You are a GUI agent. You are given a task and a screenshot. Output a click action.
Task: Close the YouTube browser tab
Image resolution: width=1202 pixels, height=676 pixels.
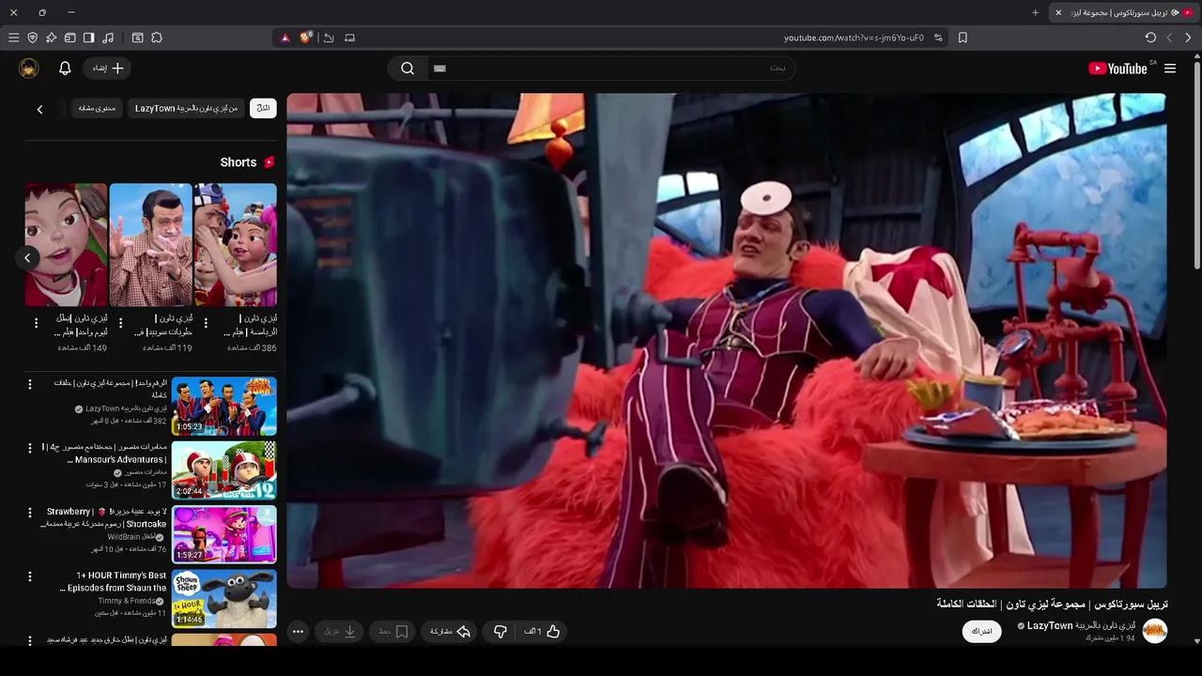coord(1058,12)
